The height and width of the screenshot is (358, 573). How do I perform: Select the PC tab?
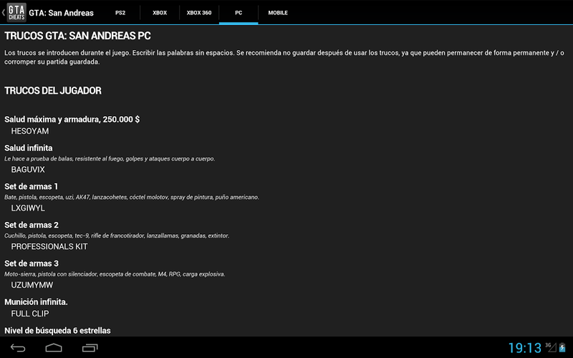pyautogui.click(x=239, y=12)
